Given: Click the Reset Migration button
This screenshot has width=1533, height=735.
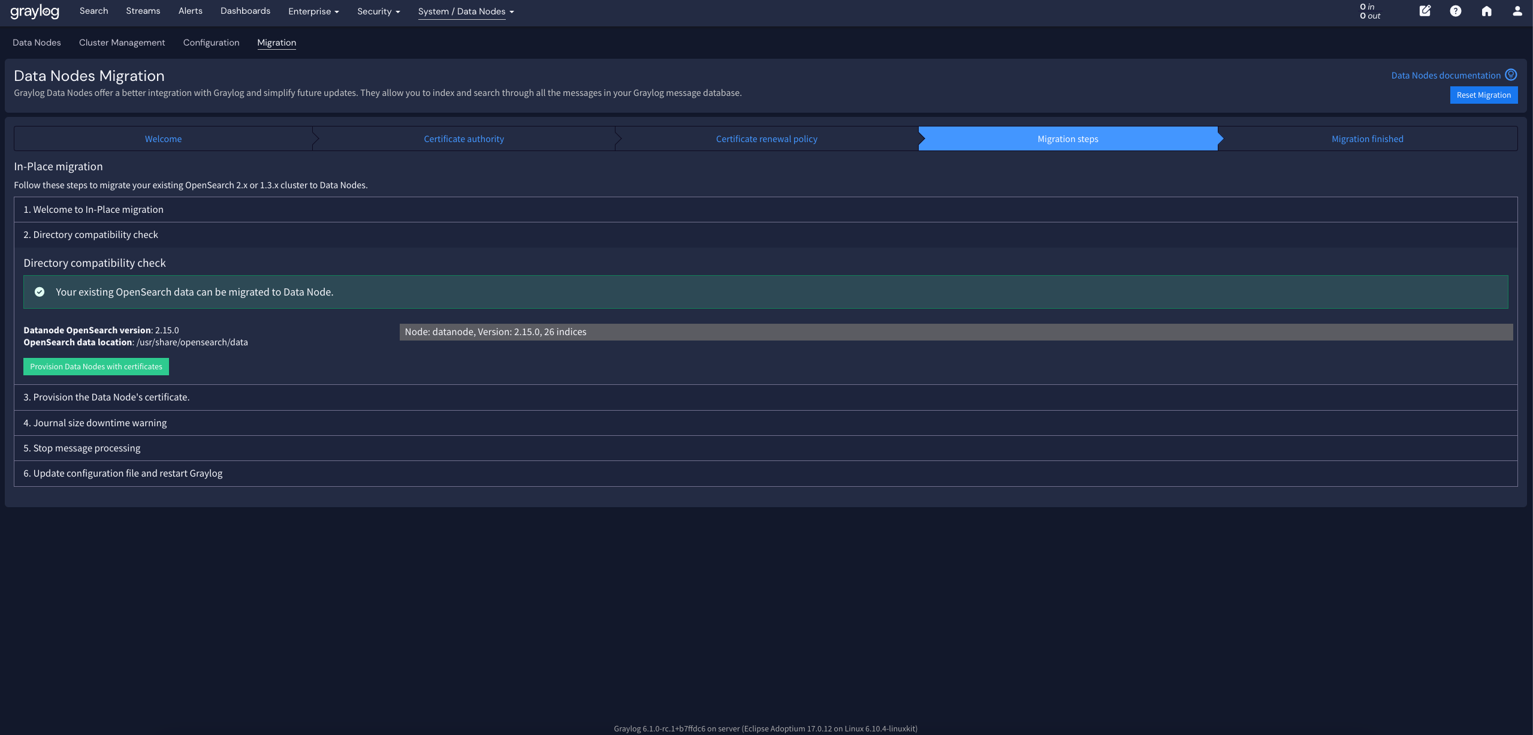Looking at the screenshot, I should pos(1483,95).
